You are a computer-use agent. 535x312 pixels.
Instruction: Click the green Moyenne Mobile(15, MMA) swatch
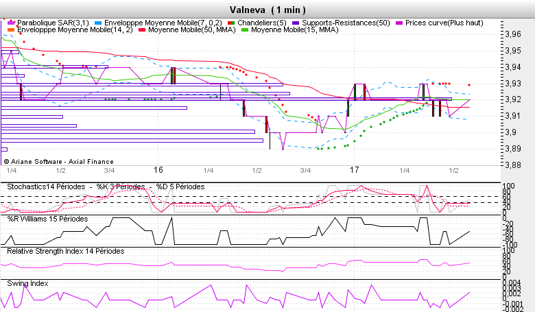[245, 30]
